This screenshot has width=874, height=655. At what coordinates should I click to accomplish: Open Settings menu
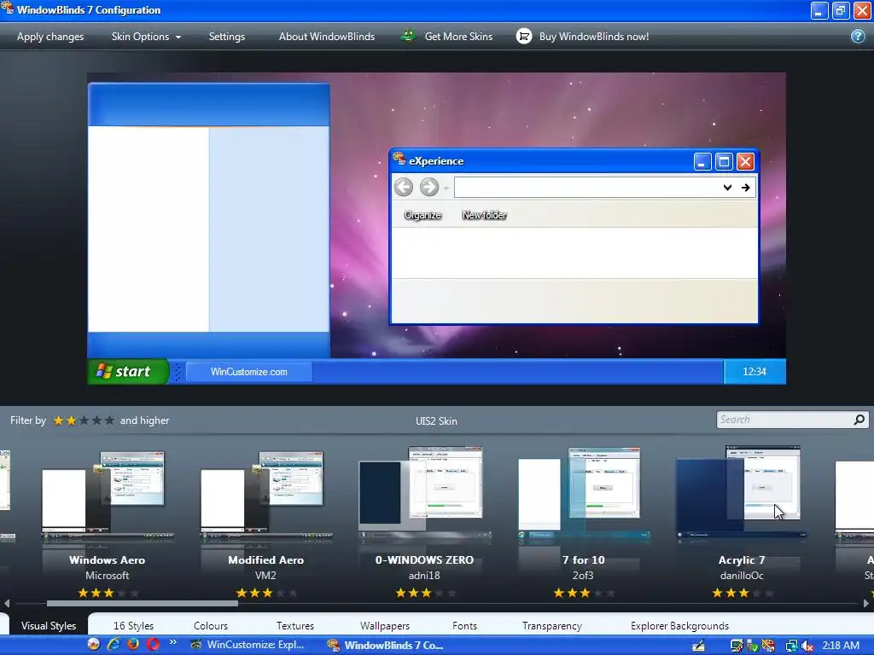tap(226, 37)
